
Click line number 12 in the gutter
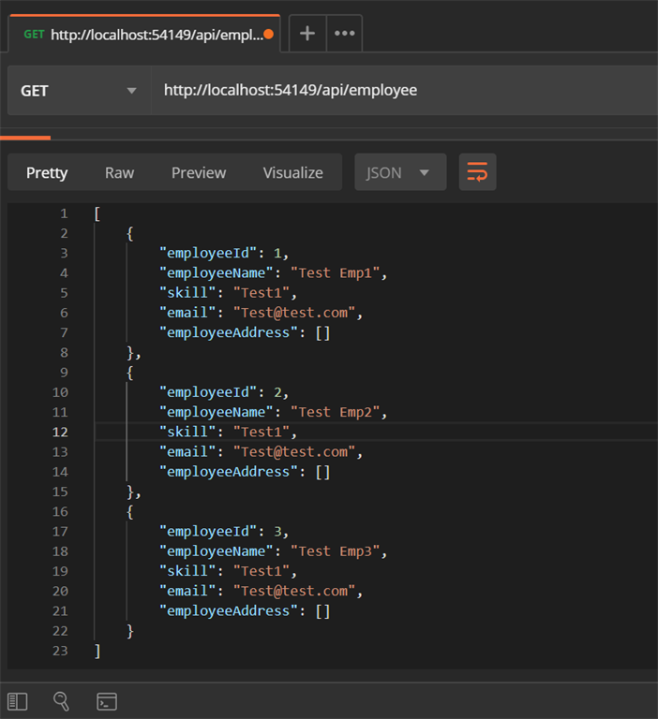coord(59,432)
